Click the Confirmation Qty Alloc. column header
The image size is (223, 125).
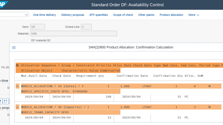point(174,76)
